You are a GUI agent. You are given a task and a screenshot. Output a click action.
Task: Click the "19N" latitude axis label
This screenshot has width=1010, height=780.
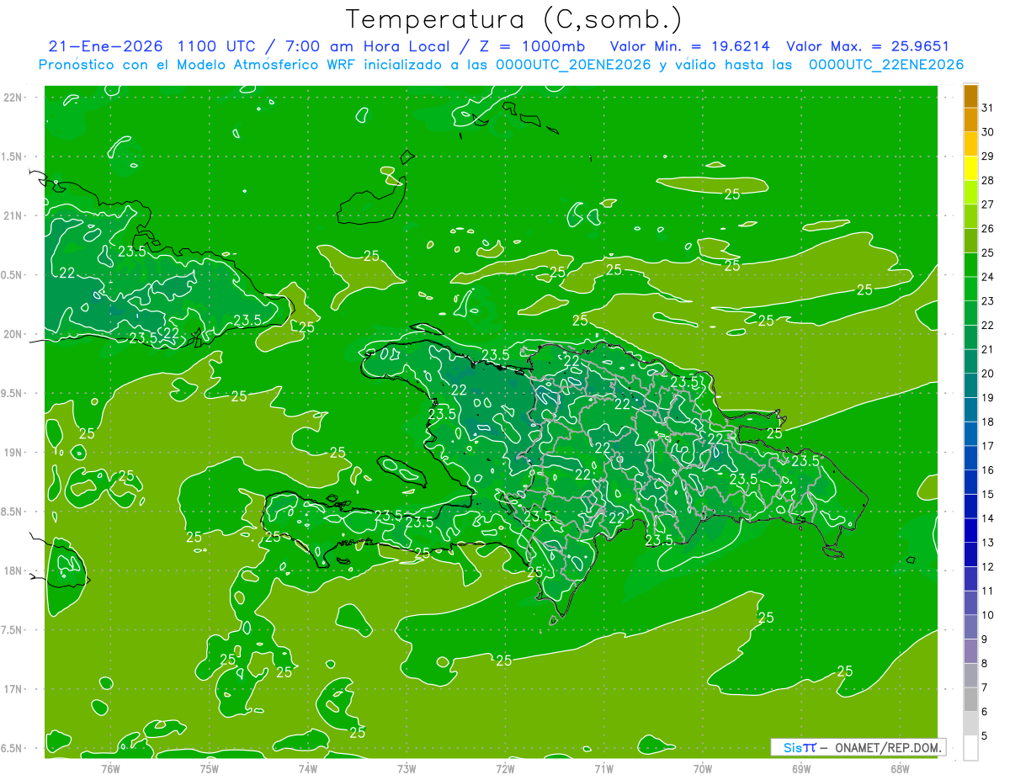point(12,452)
